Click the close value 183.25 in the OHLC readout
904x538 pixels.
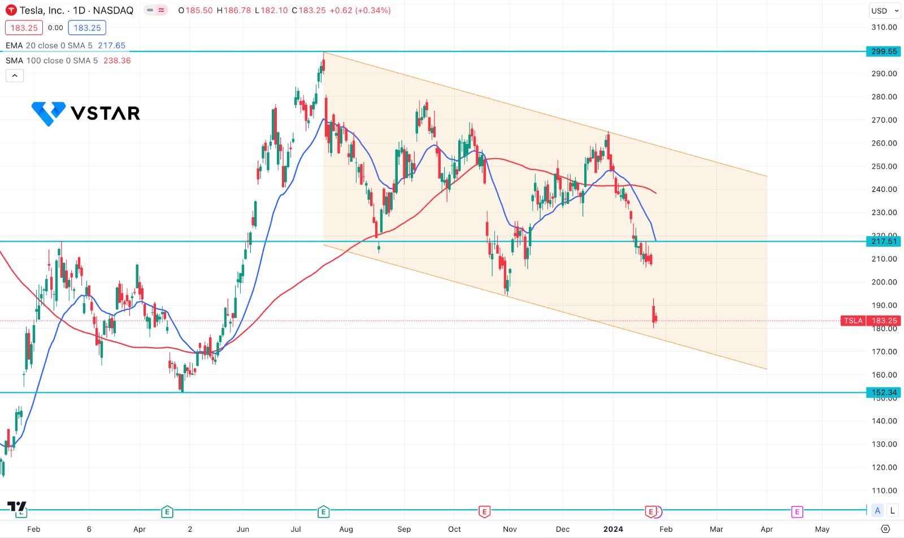click(x=312, y=10)
